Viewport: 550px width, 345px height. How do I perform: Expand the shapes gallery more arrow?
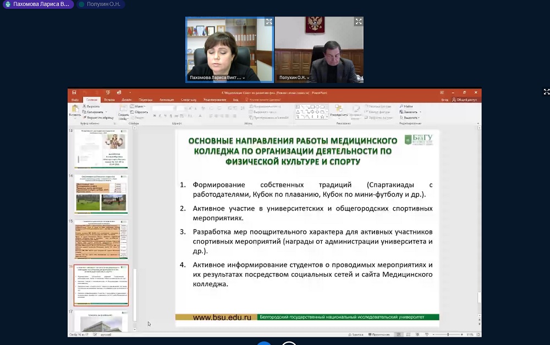click(x=326, y=117)
